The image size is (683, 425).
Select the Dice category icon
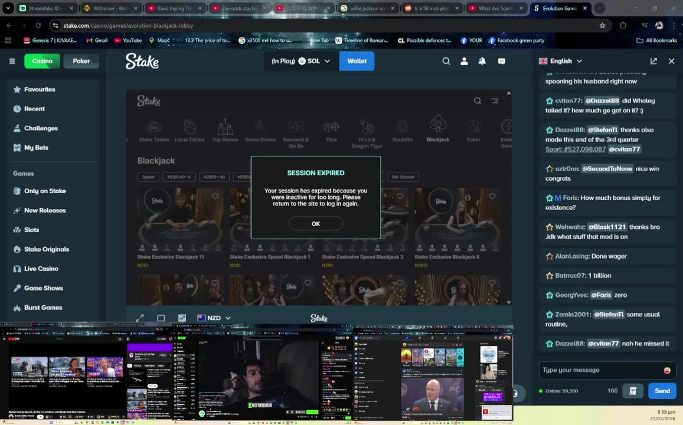point(331,131)
